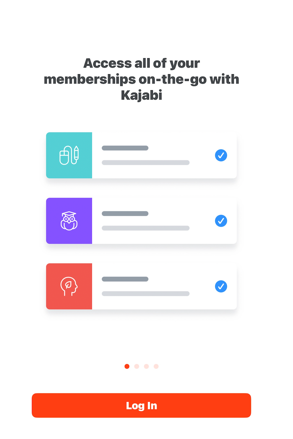Click the light subtitle bar in red card
Viewport: 293px width, 439px height.
pyautogui.click(x=145, y=294)
